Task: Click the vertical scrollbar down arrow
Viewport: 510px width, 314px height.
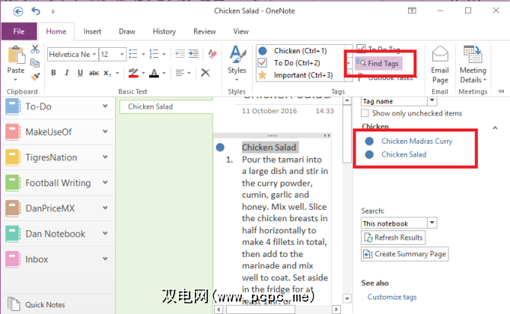Action: tap(347, 298)
